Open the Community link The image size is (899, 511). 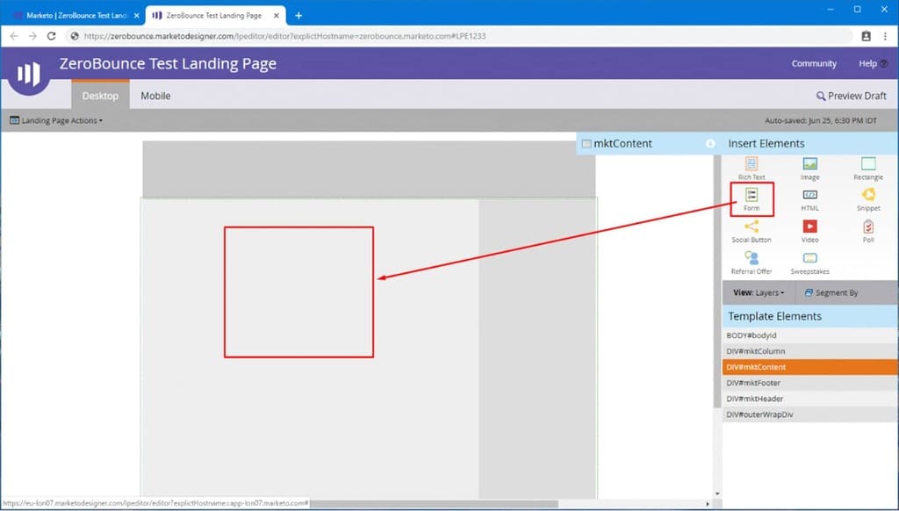(x=814, y=64)
